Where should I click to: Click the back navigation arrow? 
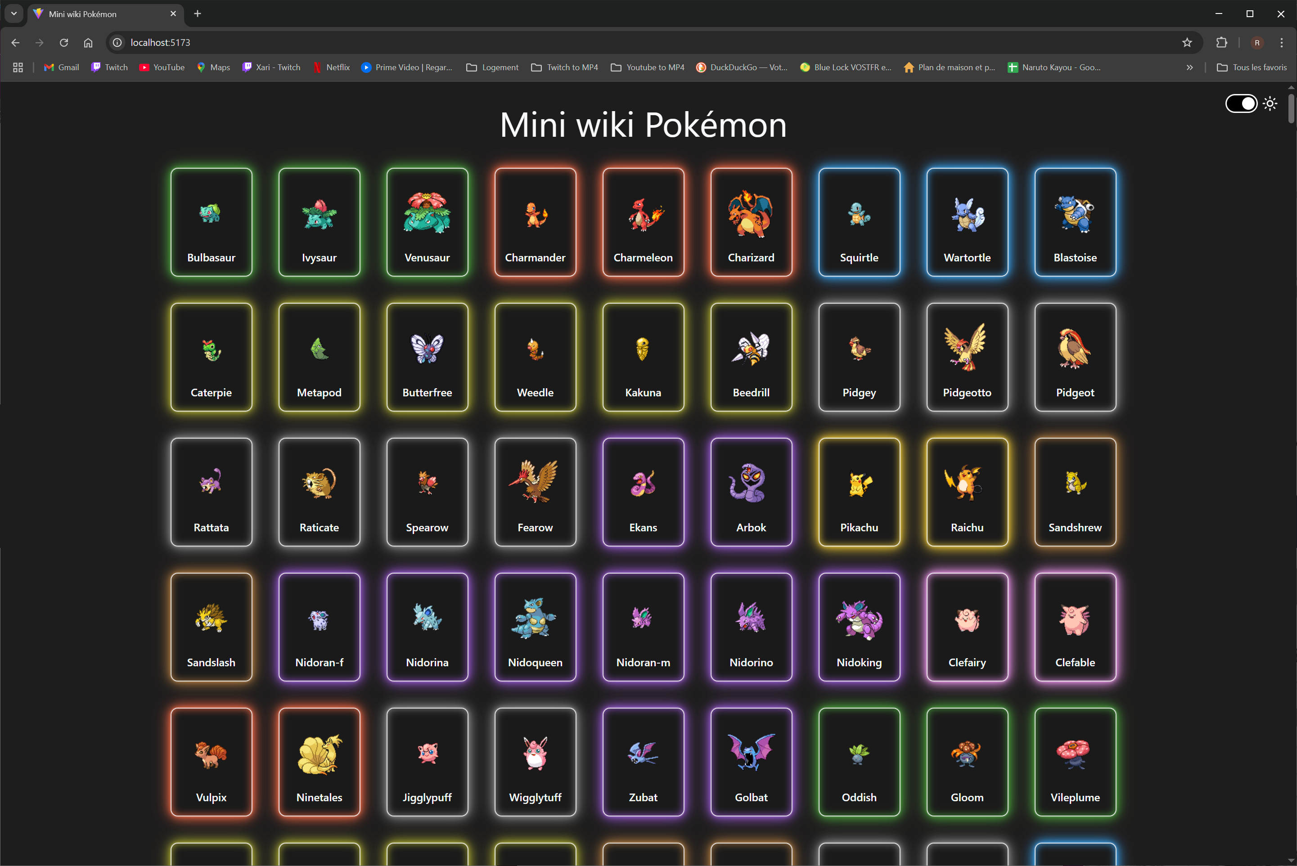point(15,43)
